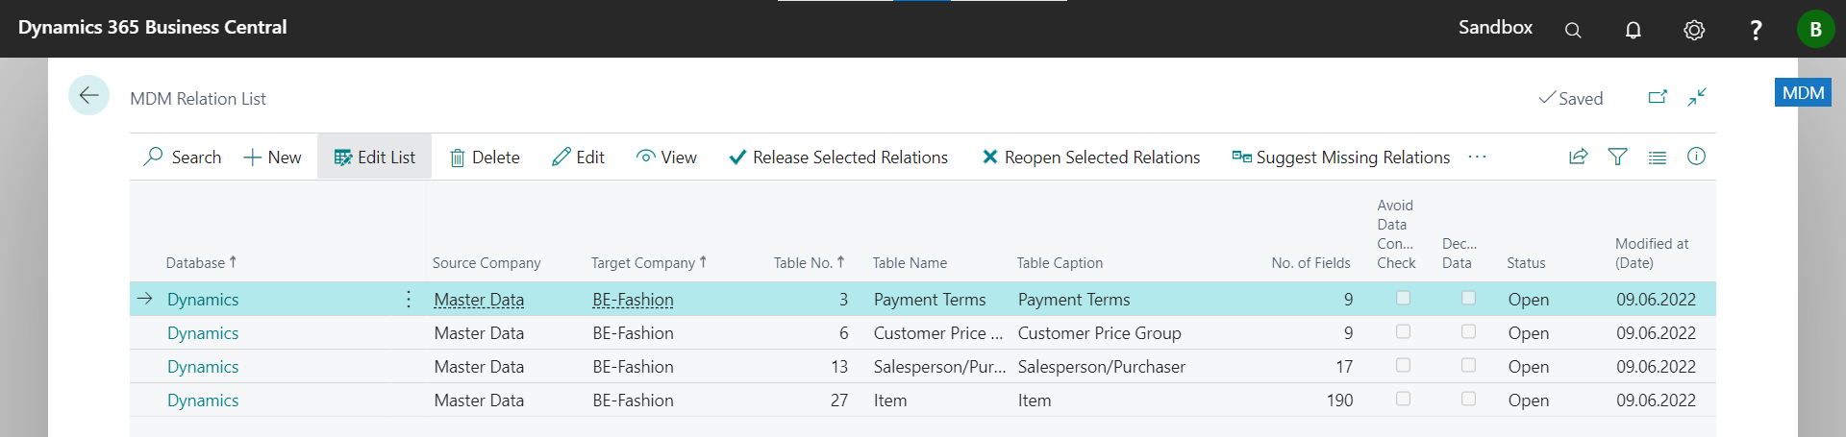Open No. of Fields column header
Image resolution: width=1846 pixels, height=437 pixels.
pos(1310,262)
